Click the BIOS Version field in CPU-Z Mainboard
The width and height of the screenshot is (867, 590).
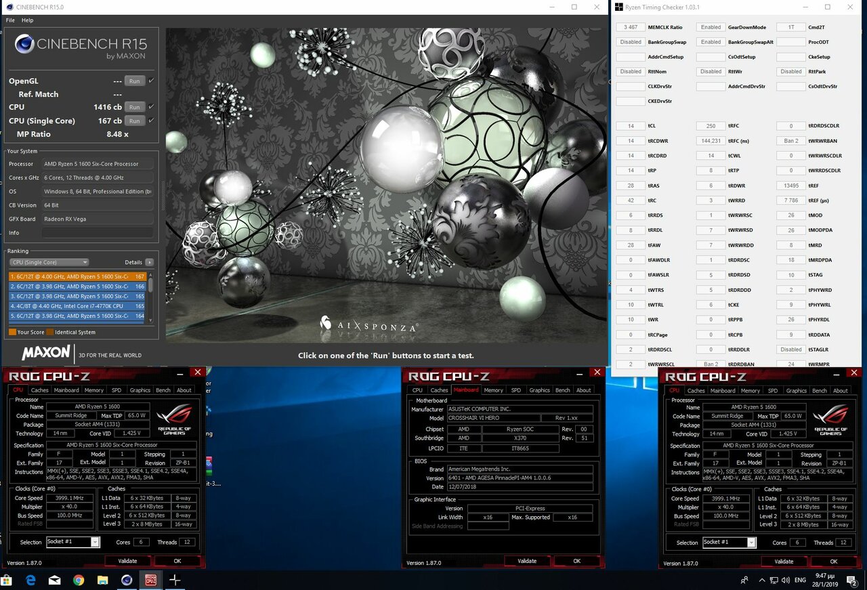coord(520,478)
